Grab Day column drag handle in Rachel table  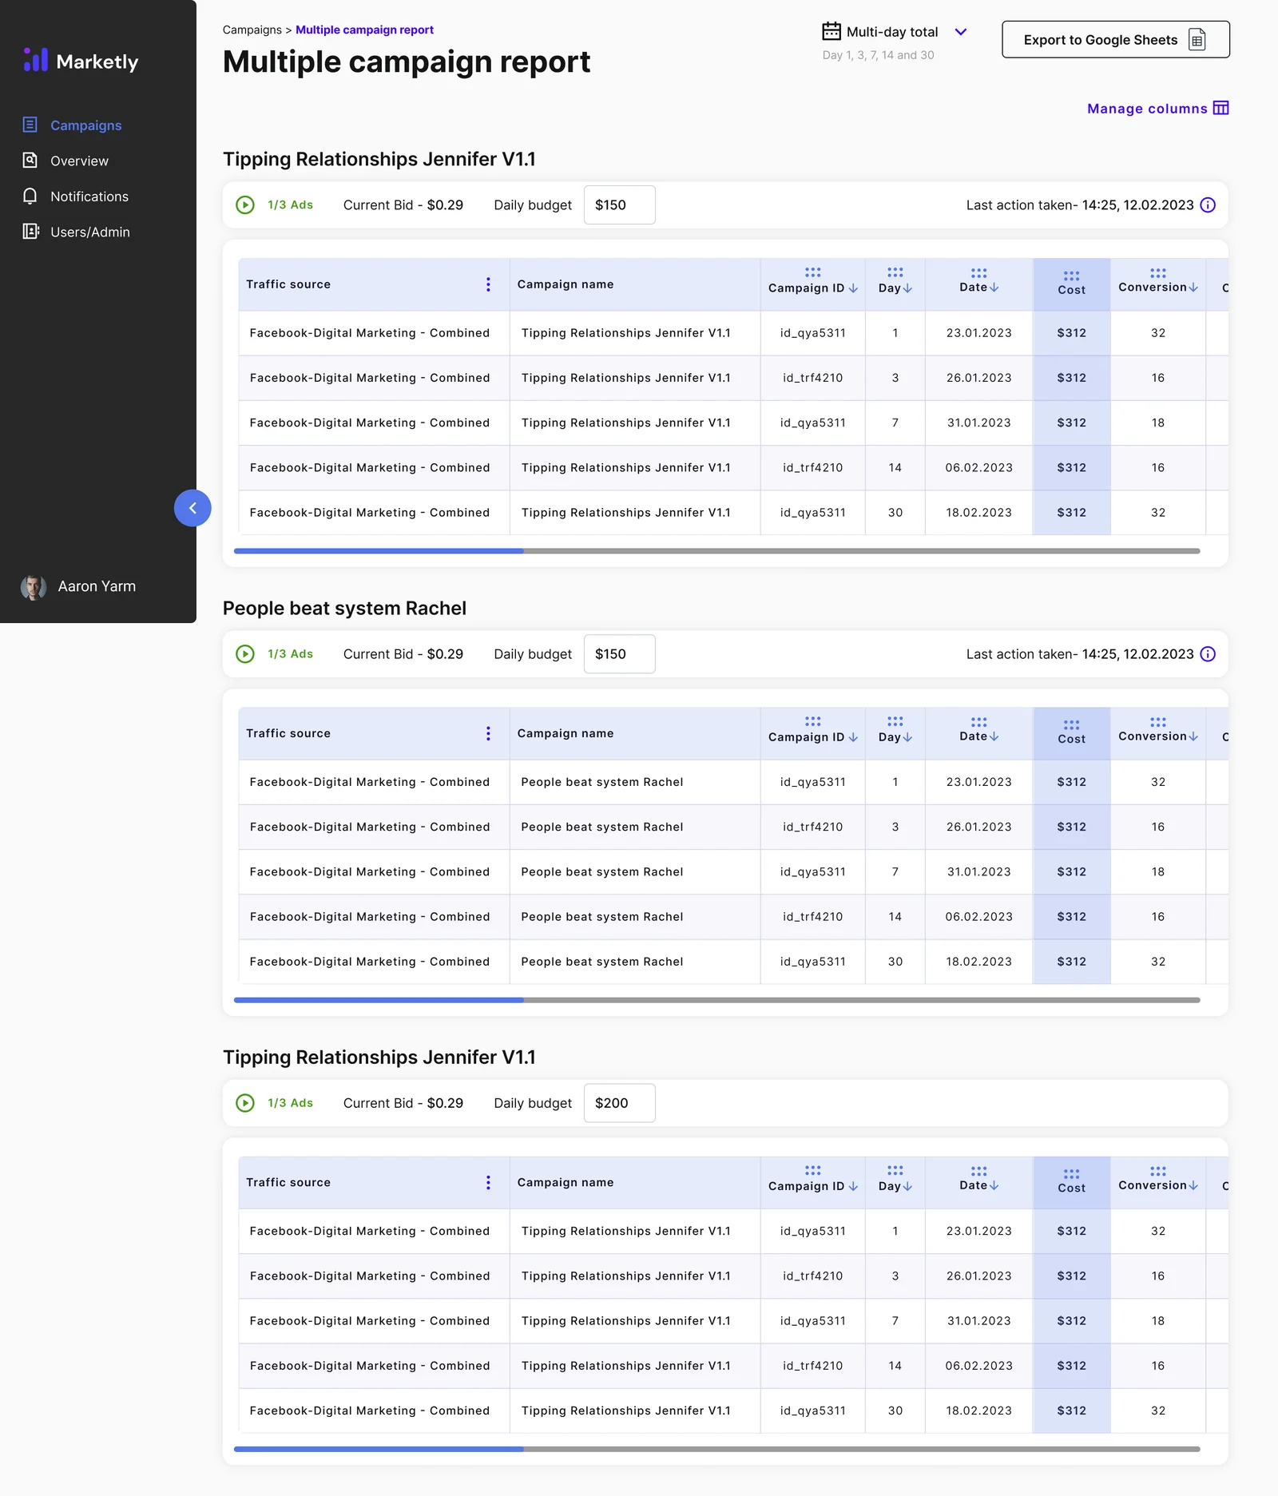(895, 721)
